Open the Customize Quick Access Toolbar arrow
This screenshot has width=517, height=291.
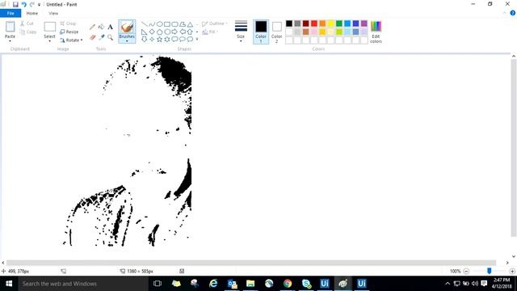click(x=39, y=5)
